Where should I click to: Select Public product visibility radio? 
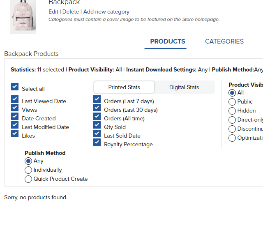pyautogui.click(x=232, y=101)
